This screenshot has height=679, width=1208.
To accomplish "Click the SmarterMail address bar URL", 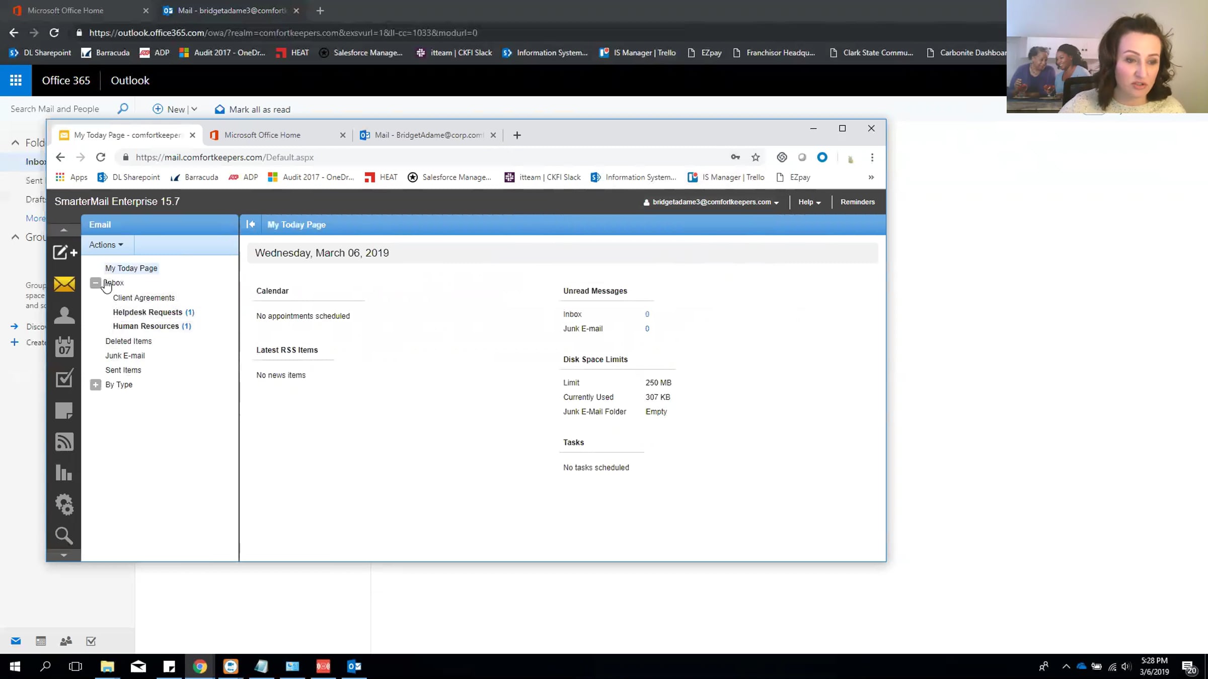I will pos(224,157).
